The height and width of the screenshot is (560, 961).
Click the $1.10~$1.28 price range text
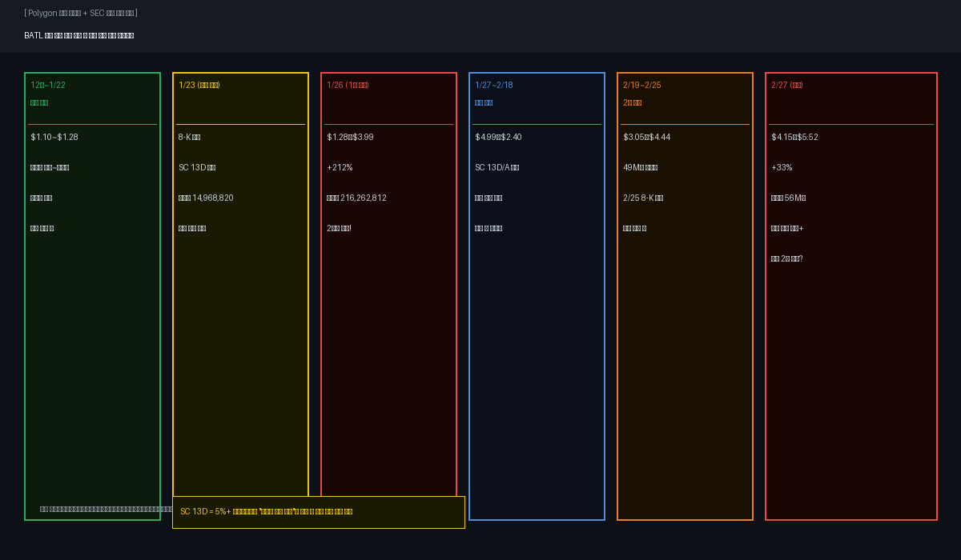[54, 138]
